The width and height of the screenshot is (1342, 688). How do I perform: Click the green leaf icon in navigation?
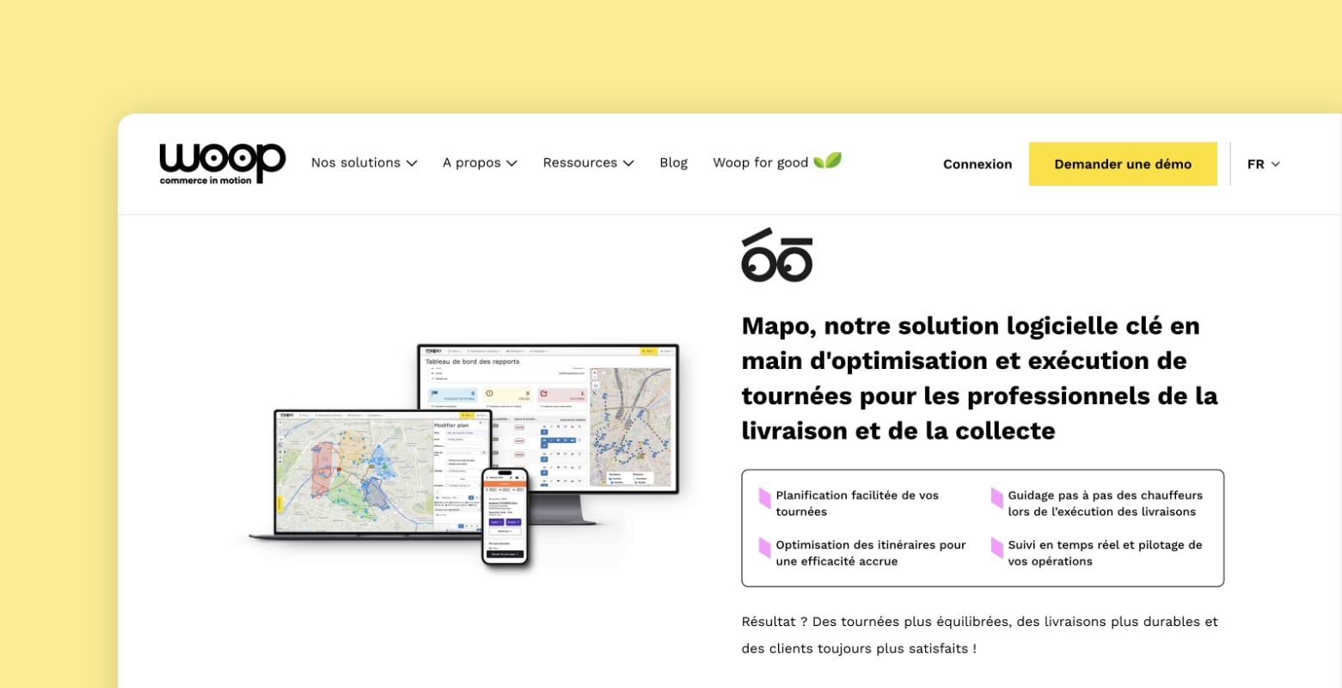(x=827, y=161)
